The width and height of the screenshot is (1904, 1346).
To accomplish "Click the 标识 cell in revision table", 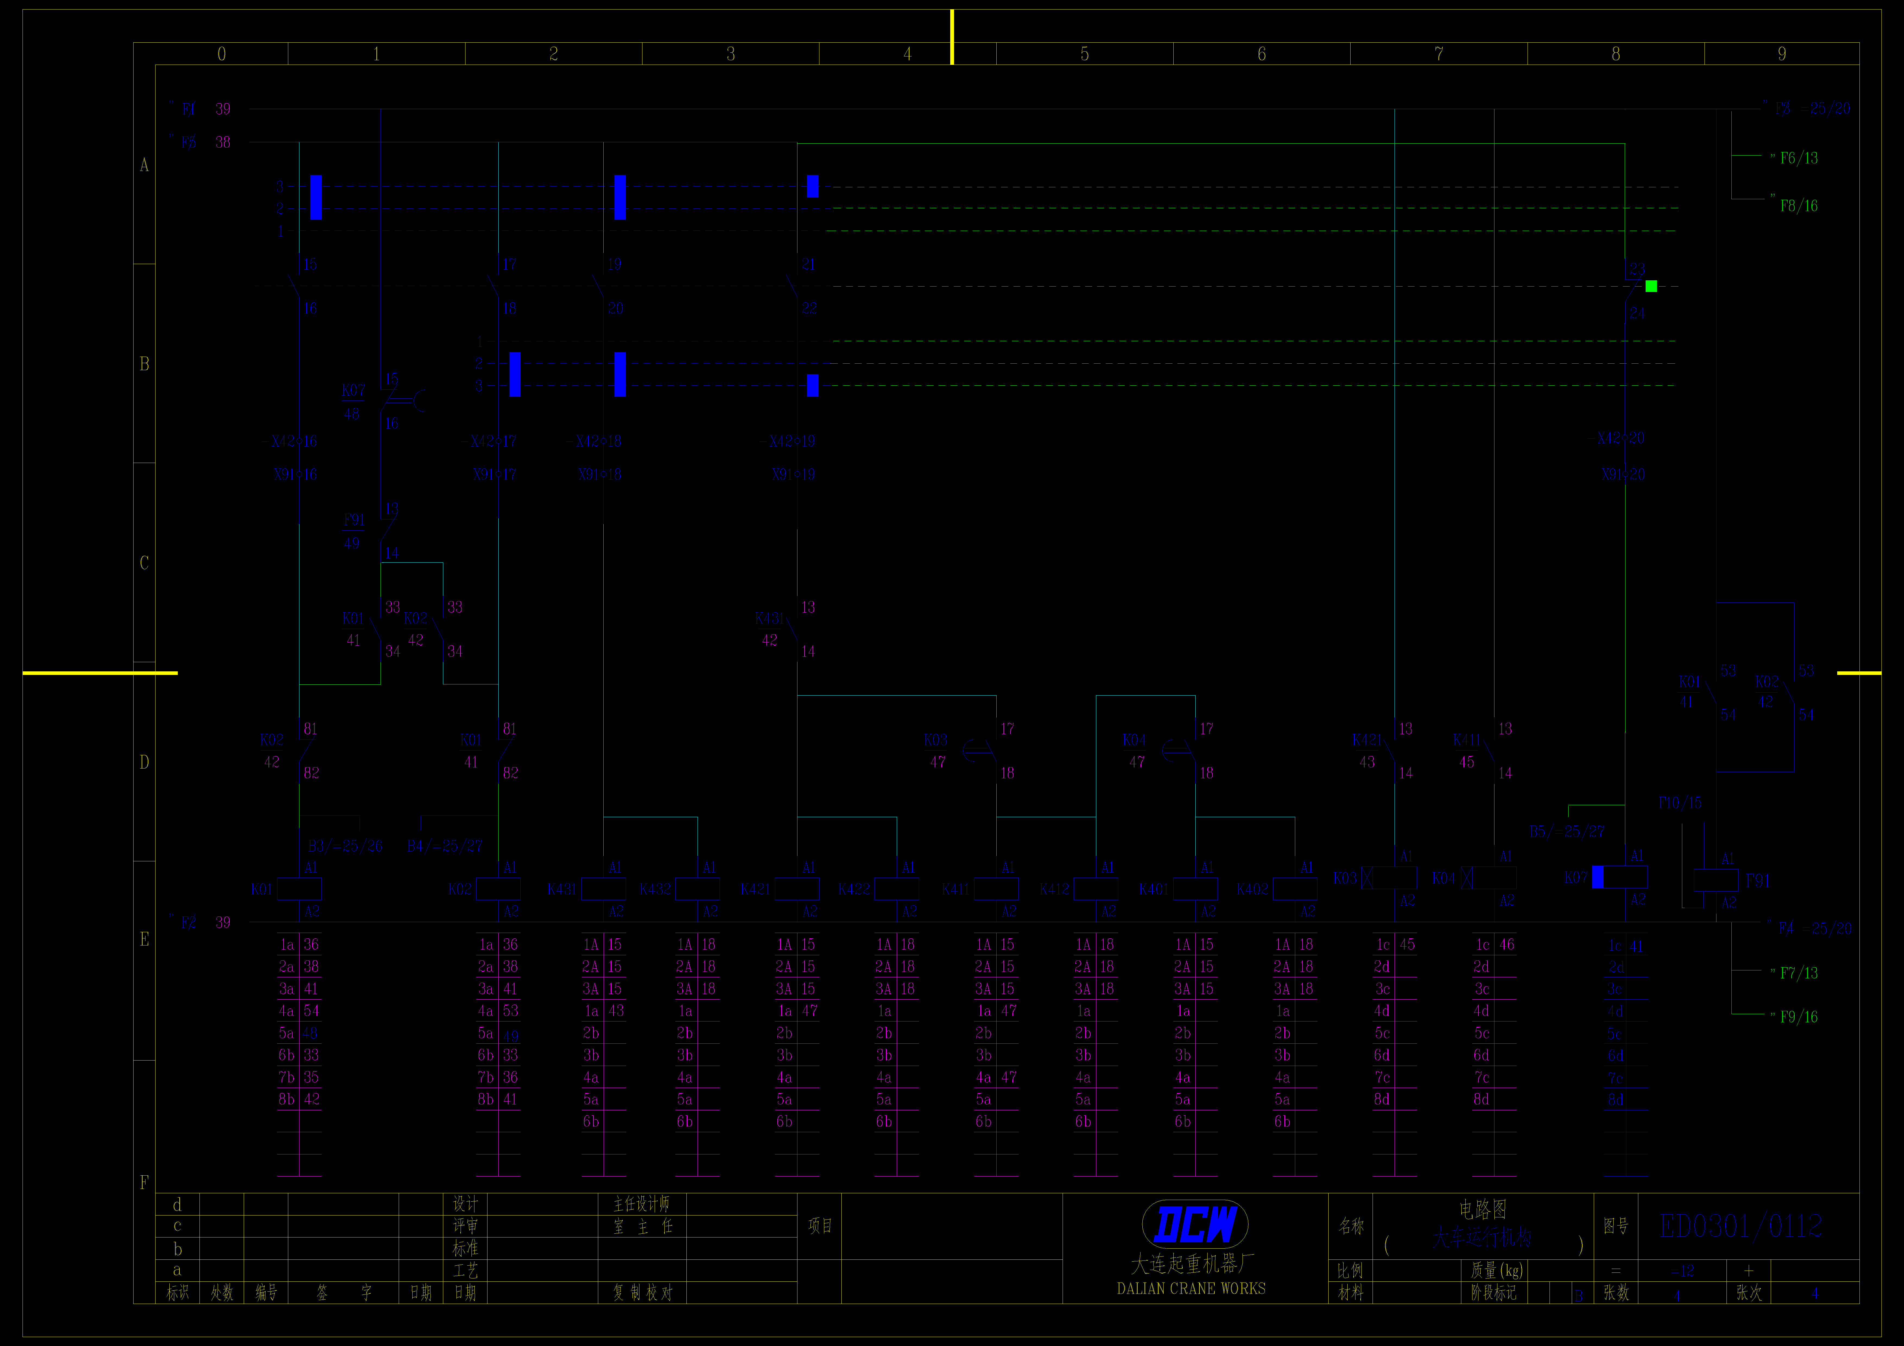I will pyautogui.click(x=178, y=1293).
